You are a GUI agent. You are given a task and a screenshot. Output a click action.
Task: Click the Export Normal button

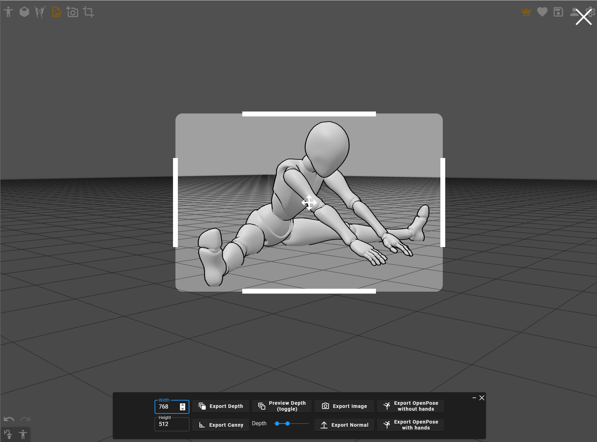pos(344,425)
